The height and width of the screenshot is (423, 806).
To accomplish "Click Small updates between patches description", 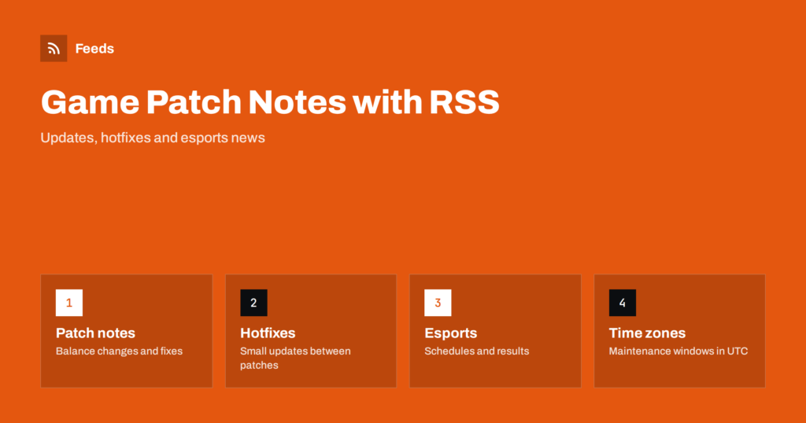I will [x=295, y=359].
